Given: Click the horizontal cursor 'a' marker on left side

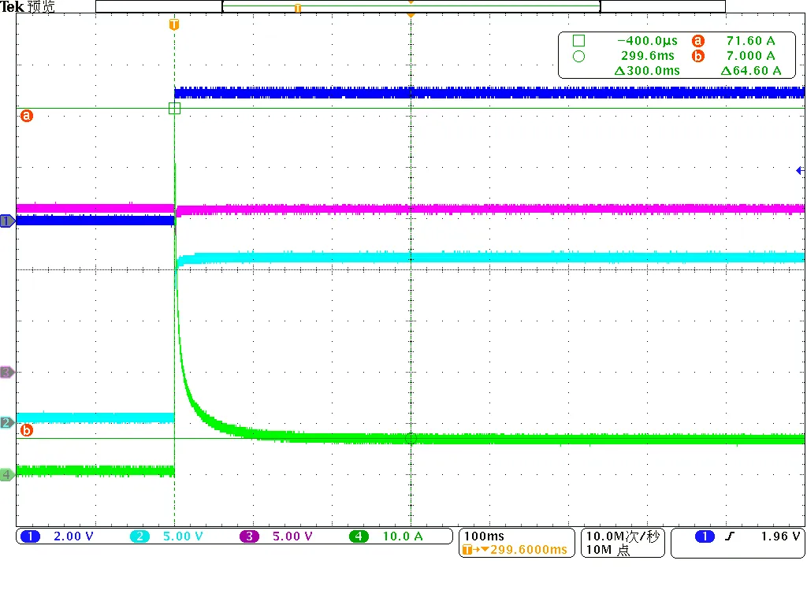Looking at the screenshot, I should click(26, 116).
